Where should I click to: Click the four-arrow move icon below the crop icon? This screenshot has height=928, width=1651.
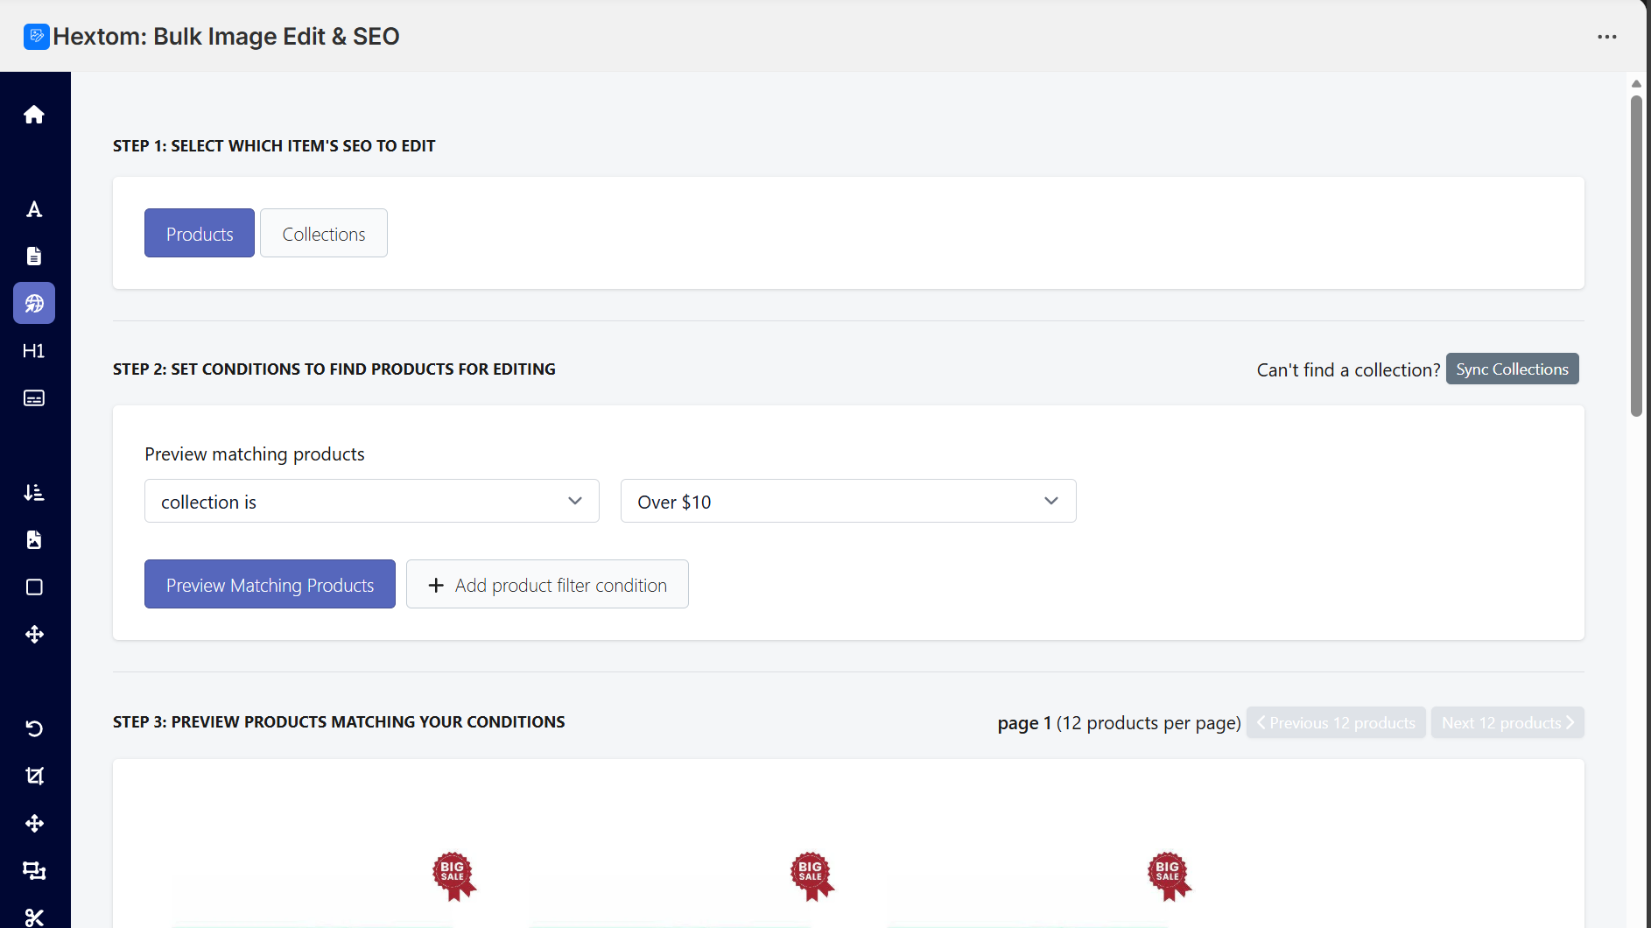tap(34, 823)
